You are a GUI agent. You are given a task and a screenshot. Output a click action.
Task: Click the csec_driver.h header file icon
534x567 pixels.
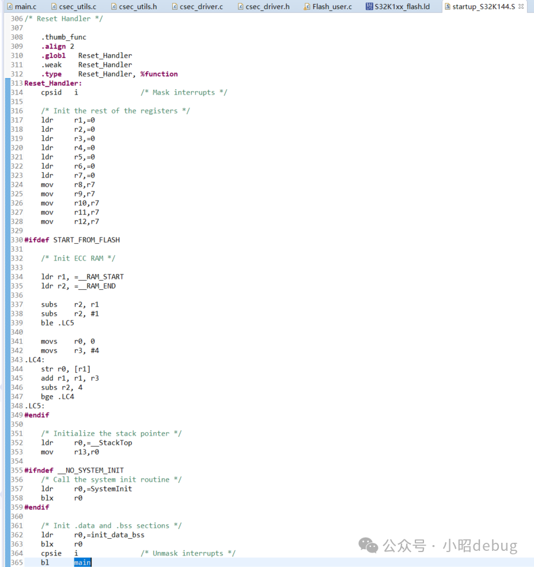point(240,6)
